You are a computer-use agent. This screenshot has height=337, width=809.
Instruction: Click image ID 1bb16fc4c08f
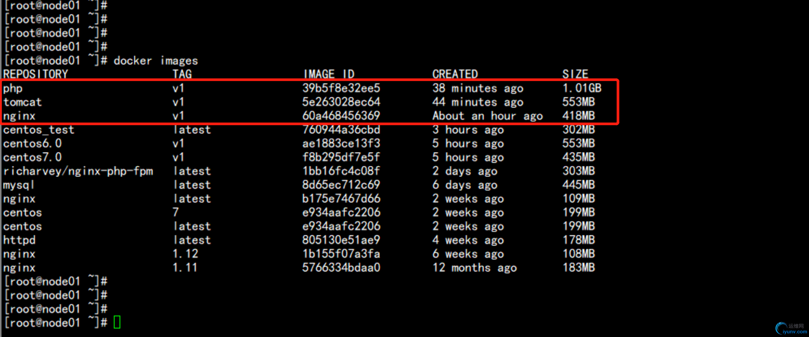341,171
